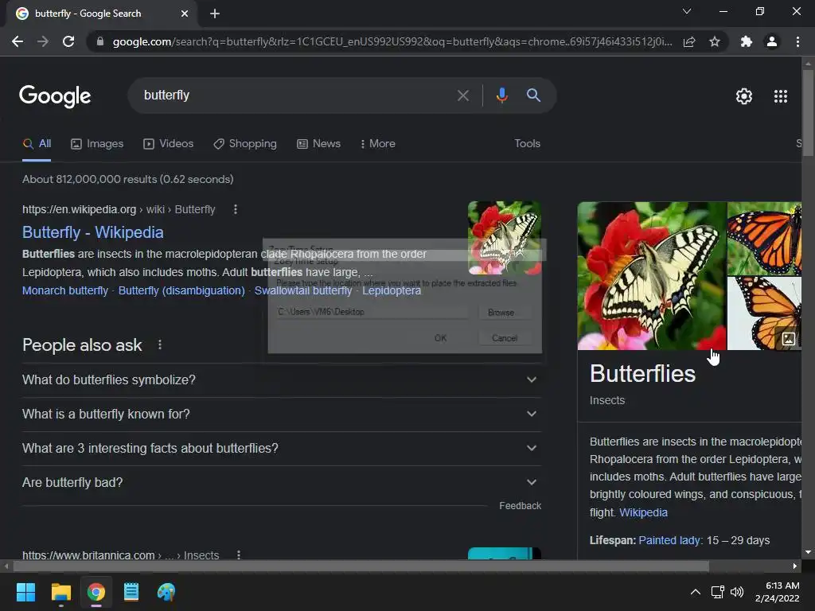The width and height of the screenshot is (815, 611).
Task: Switch to the News tab
Action: (318, 144)
